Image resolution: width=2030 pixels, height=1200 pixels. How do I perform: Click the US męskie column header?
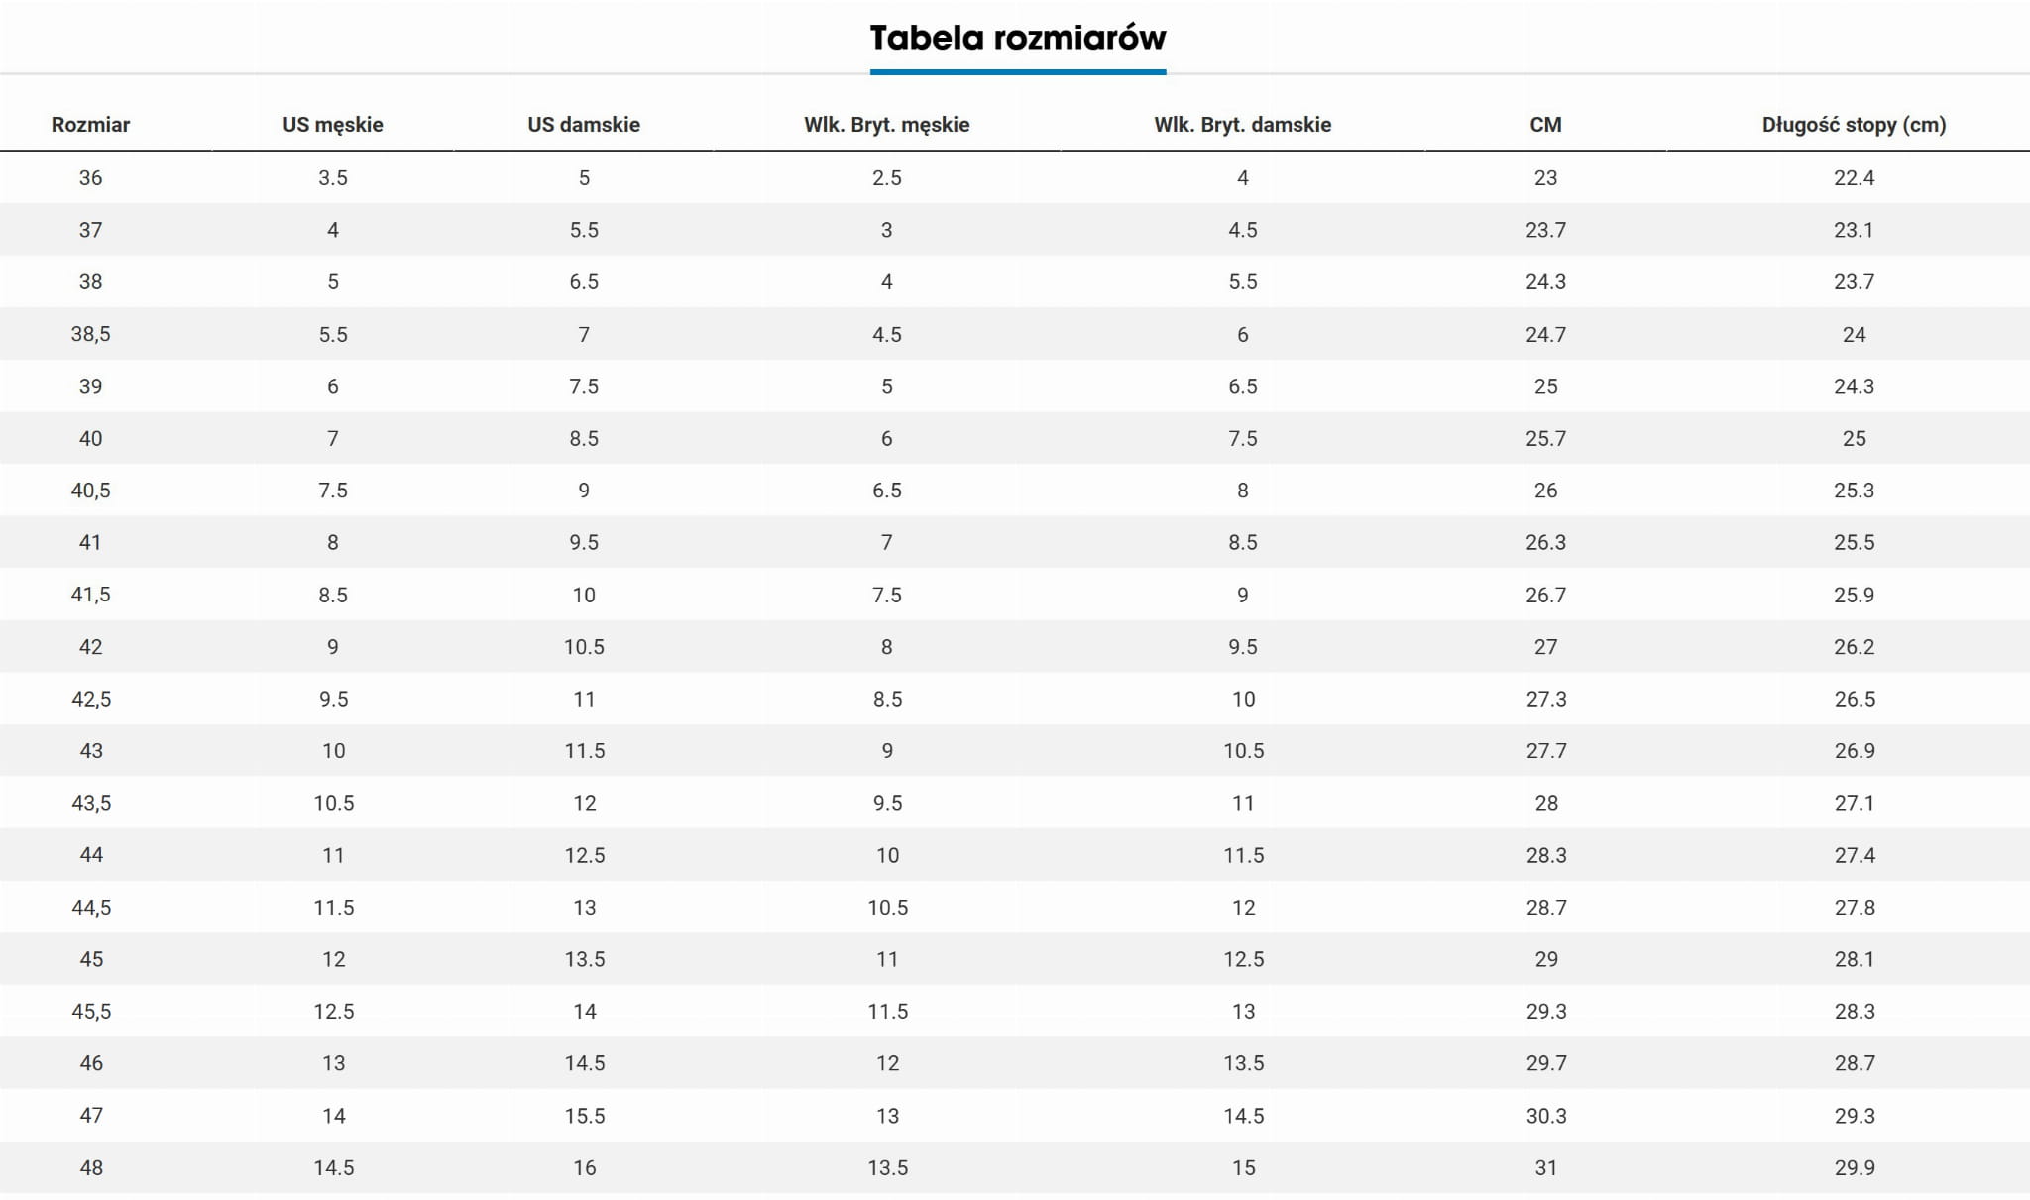coord(333,125)
